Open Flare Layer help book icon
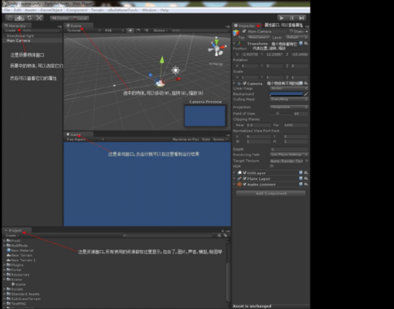The image size is (394, 309). (x=301, y=178)
